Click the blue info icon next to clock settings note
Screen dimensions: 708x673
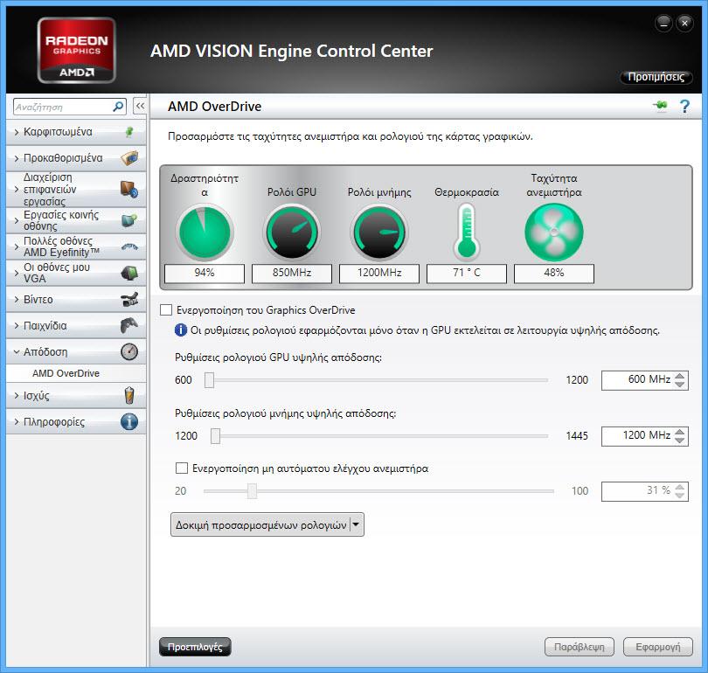[x=181, y=330]
